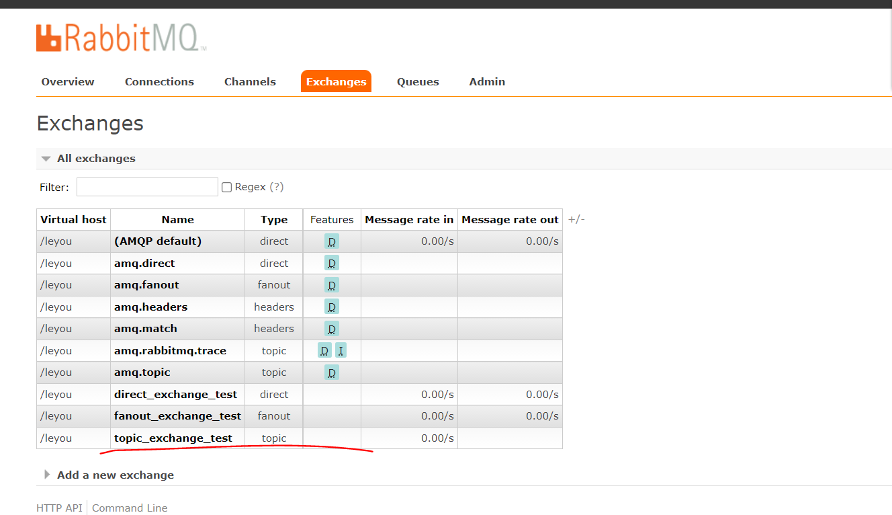892x515 pixels.
Task: Open the topic_exchange_test exchange
Action: pyautogui.click(x=173, y=438)
